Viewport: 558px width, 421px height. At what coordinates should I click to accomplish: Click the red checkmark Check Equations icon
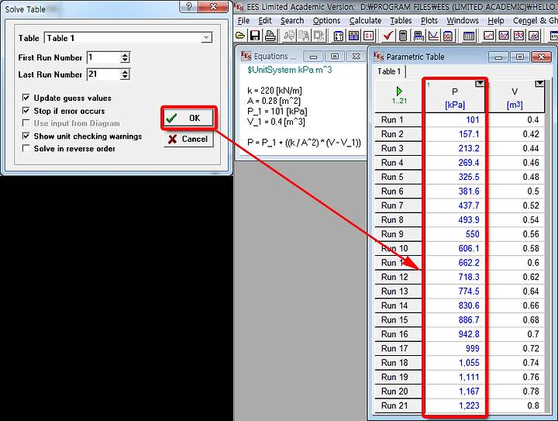(x=388, y=36)
